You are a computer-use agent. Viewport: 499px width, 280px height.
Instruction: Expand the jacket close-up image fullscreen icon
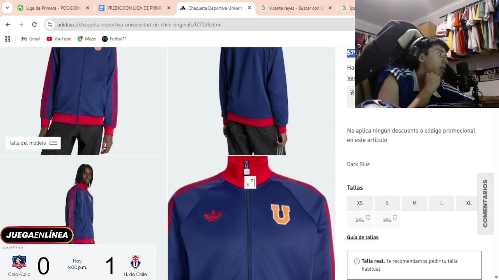tap(250, 182)
